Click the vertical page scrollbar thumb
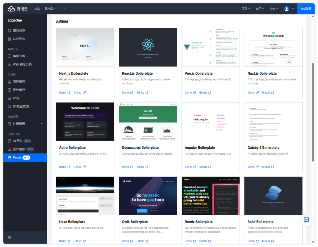This screenshot has width=318, height=247. click(313, 112)
